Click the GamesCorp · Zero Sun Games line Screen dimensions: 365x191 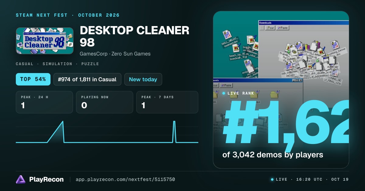(x=115, y=54)
